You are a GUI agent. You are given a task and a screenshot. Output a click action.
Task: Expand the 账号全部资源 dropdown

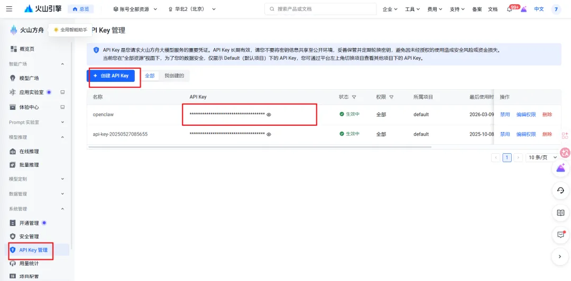pyautogui.click(x=135, y=9)
